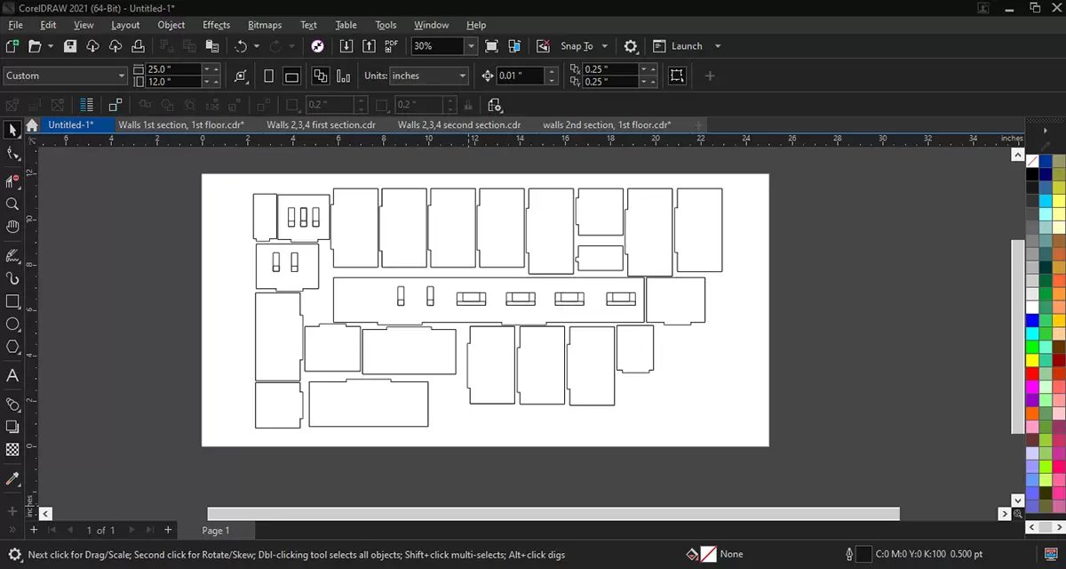The image size is (1066, 569).
Task: Select the outline color swatch in status bar
Action: pos(863,554)
